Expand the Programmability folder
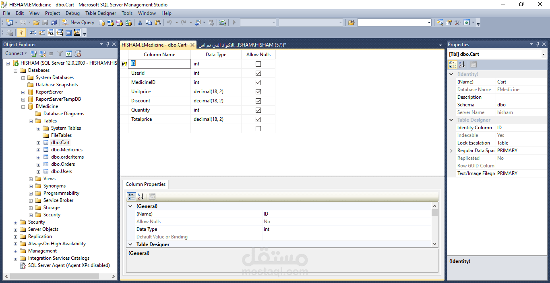The height and width of the screenshot is (283, 550). [31, 193]
